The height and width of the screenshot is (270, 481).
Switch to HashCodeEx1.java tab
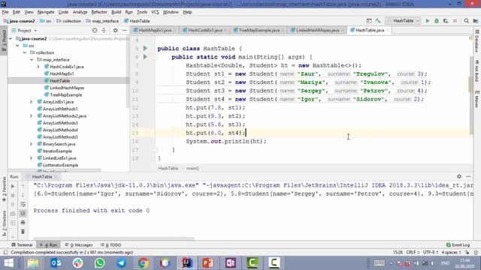pyautogui.click(x=204, y=30)
